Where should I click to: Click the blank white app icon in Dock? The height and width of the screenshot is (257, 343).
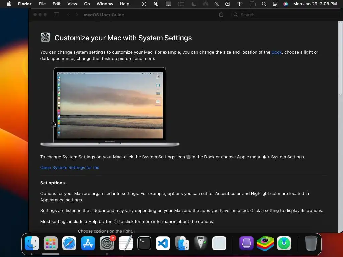click(219, 243)
